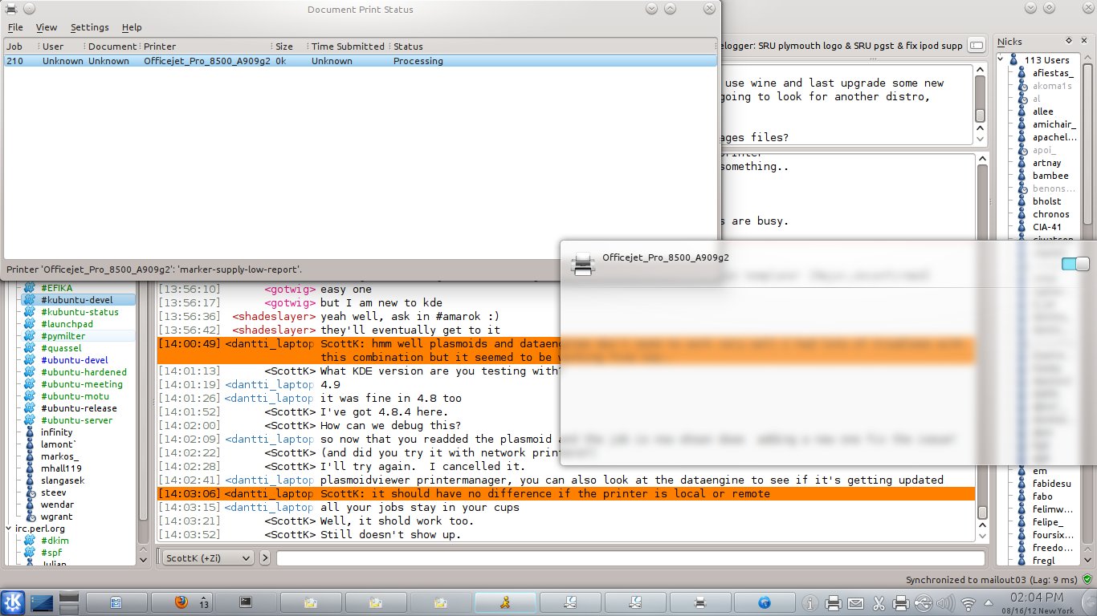Open the Klipper scissors tray icon

[x=879, y=602]
